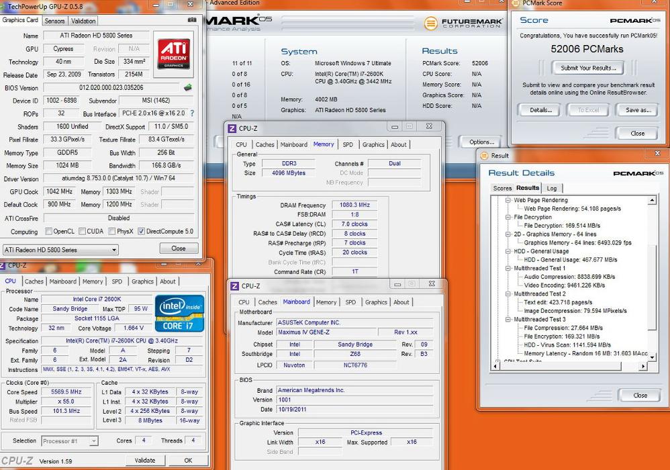Click Result Details vertical scrollbar down arrow
Screen dimensions: 670x470
point(652,357)
